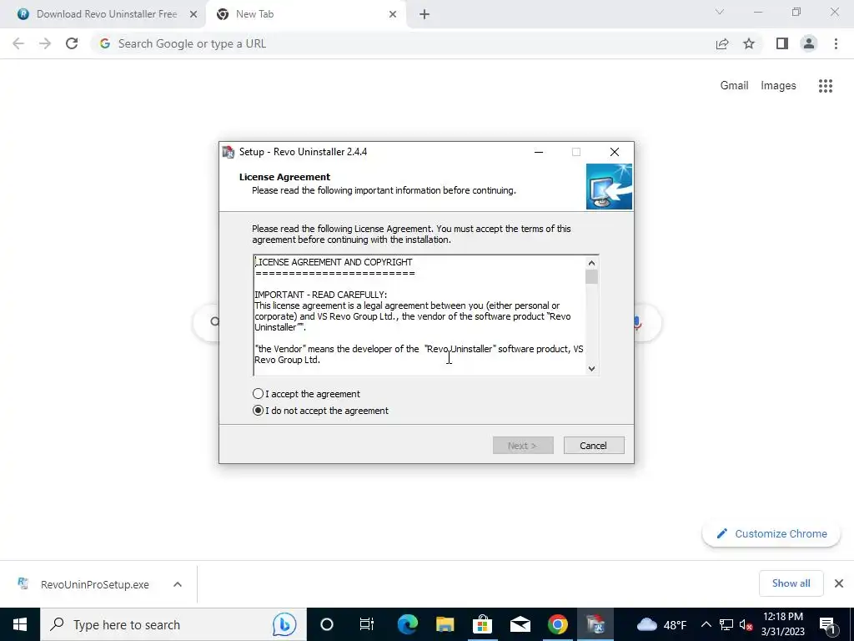Click Customize Chrome button
Screen dimensions: 854x641
click(771, 533)
